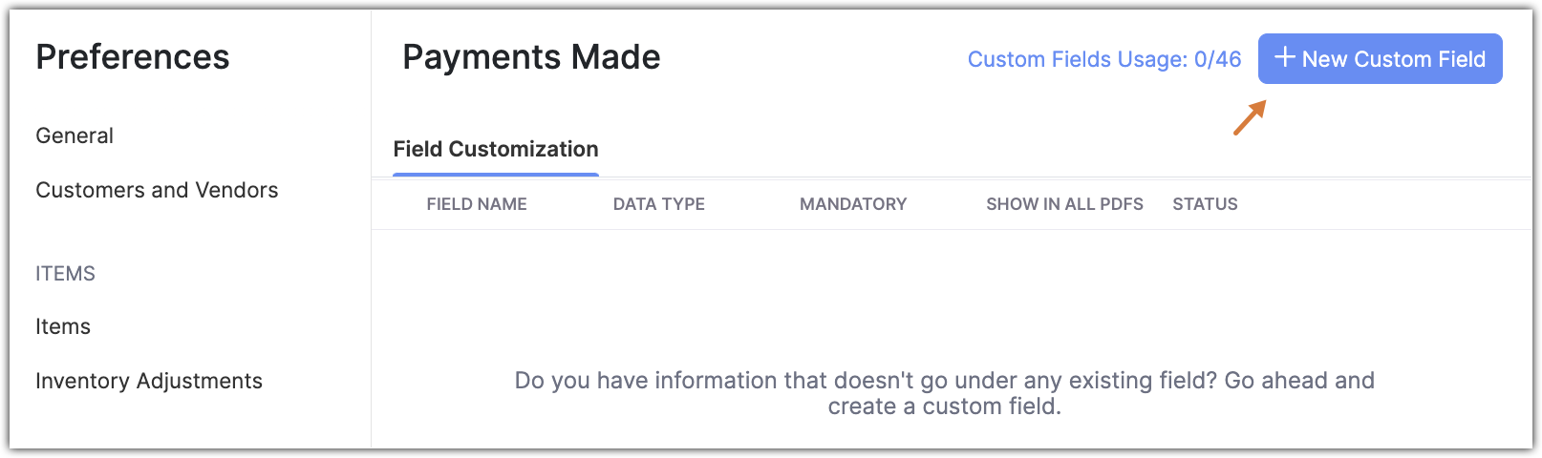Go to Items preferences
The width and height of the screenshot is (1542, 458).
click(x=63, y=326)
